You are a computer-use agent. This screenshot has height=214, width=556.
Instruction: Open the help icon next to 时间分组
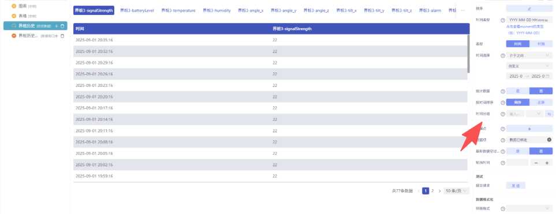[503, 114]
